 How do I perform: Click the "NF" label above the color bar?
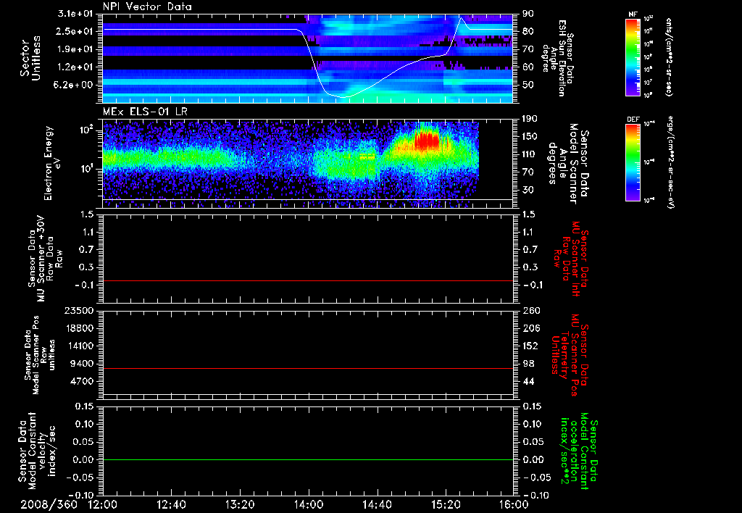(633, 14)
